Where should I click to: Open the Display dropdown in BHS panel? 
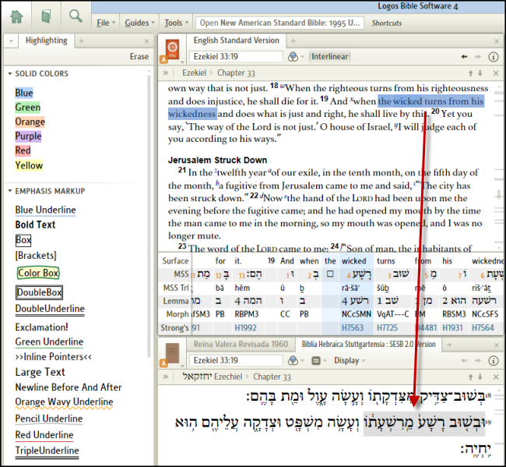pyautogui.click(x=350, y=360)
